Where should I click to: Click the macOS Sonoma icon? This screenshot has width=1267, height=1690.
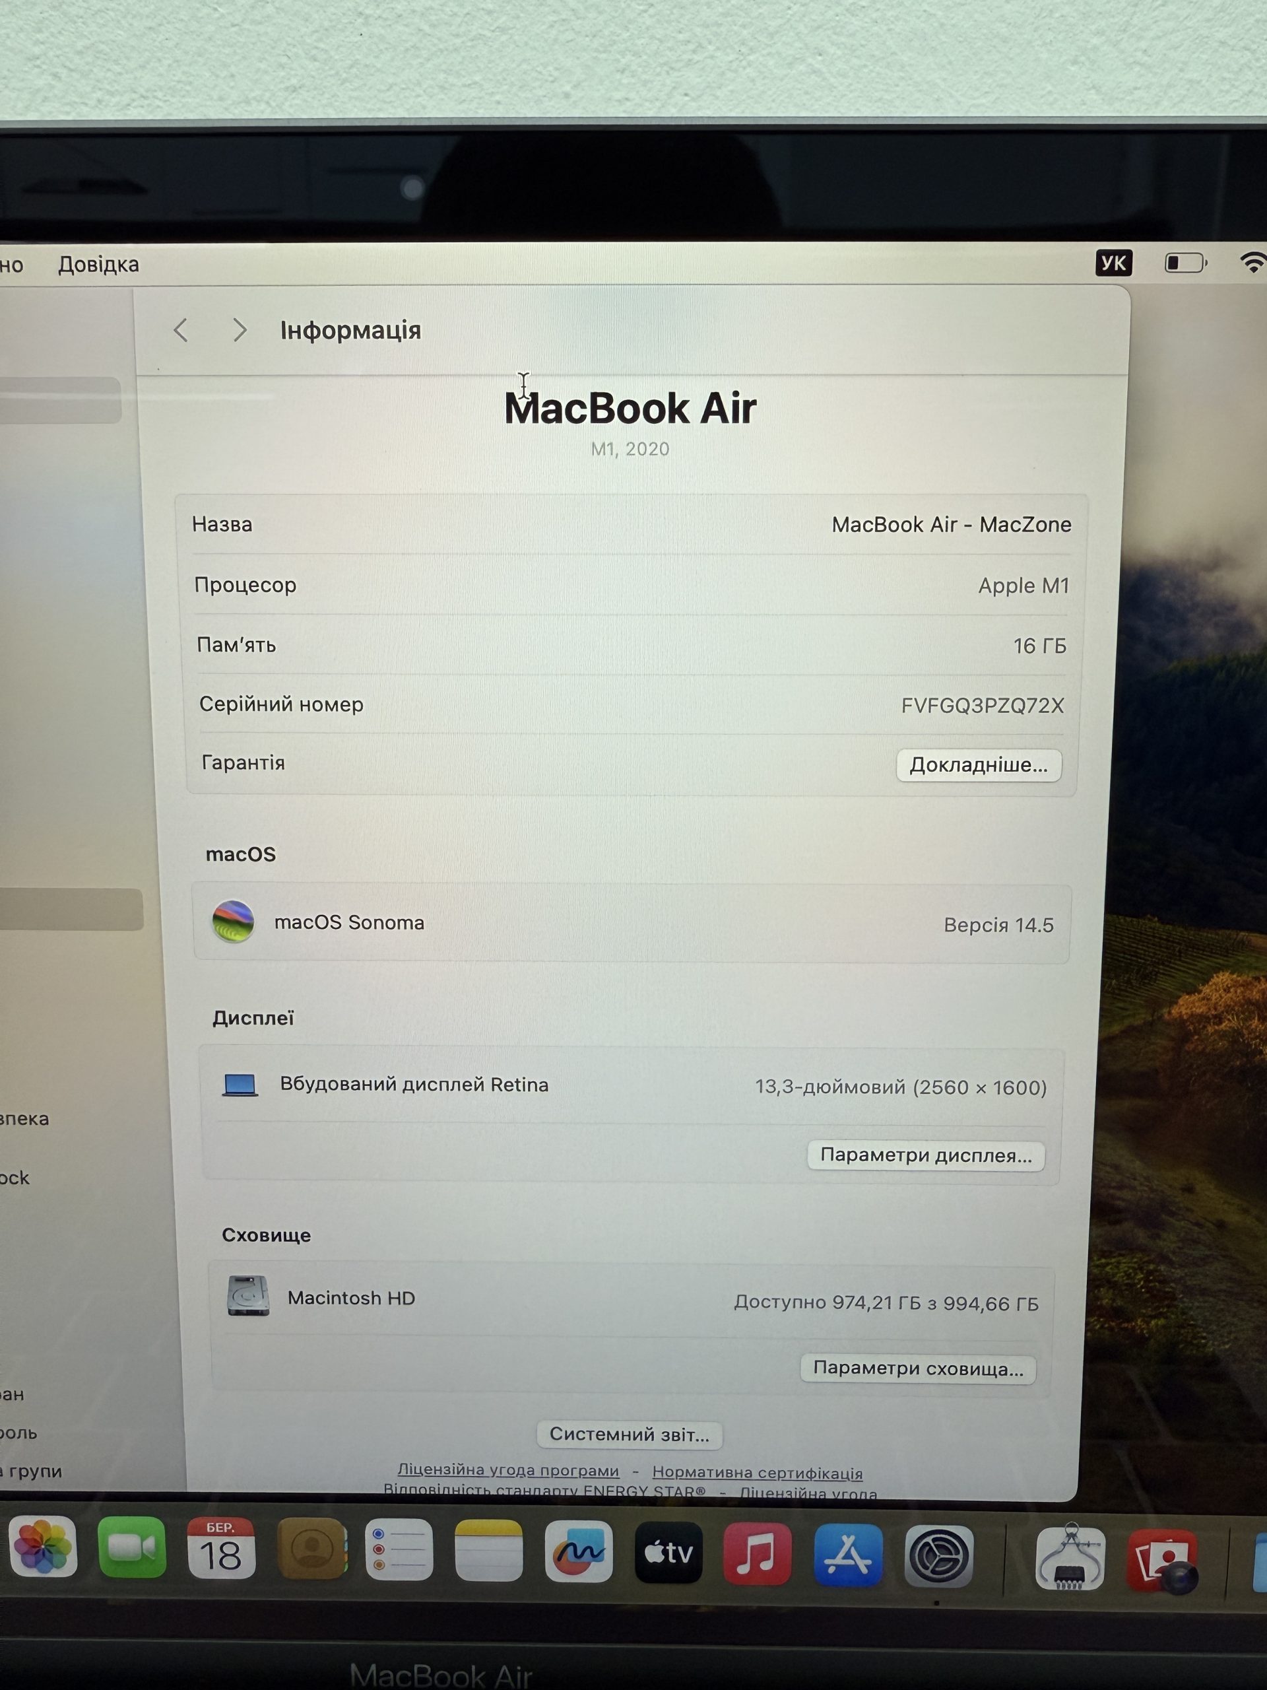(233, 922)
